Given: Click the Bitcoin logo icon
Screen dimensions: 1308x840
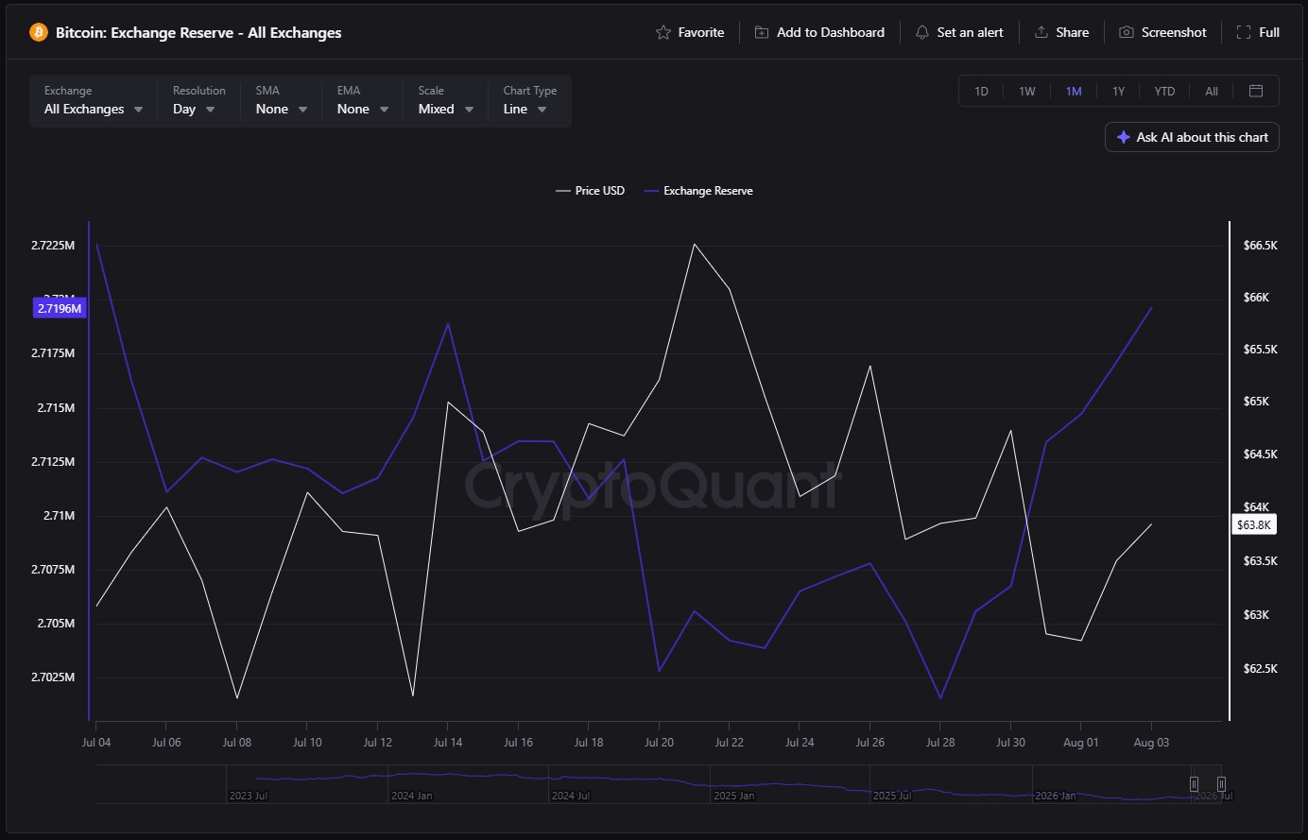Looking at the screenshot, I should [39, 32].
